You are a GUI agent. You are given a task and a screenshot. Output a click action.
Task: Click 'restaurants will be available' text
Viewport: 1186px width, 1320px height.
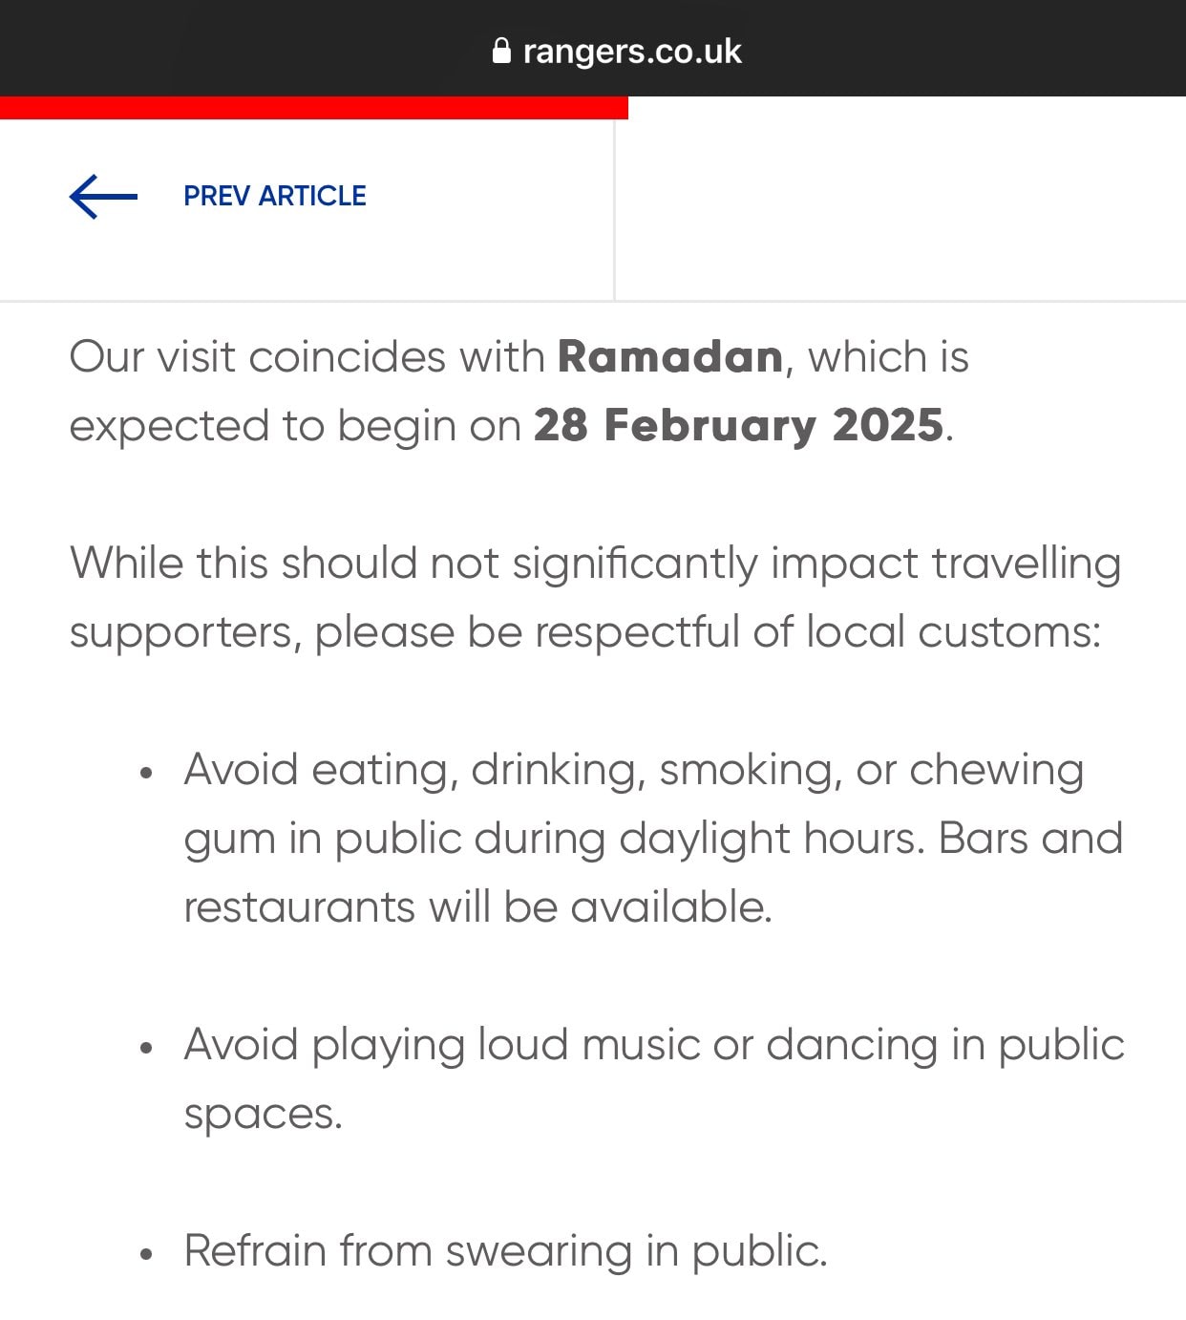[x=477, y=907]
